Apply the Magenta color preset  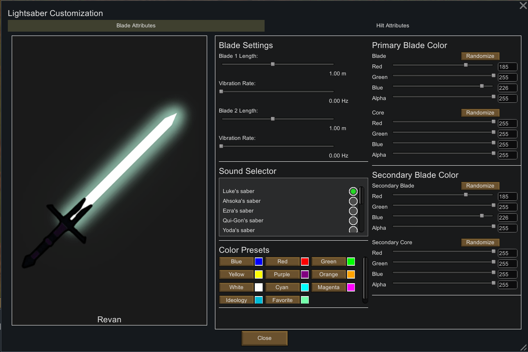point(329,287)
